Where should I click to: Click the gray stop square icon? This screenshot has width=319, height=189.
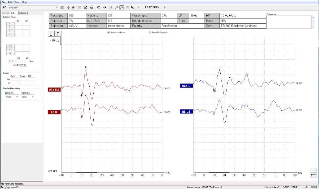(x=62, y=7)
